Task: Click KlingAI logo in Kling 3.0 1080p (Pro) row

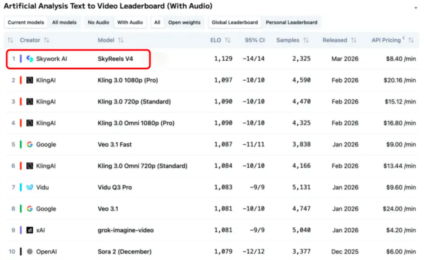Action: 29,80
